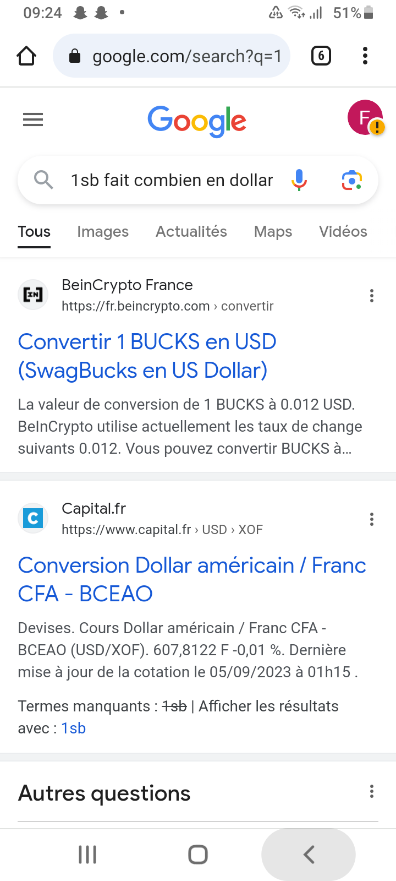This screenshot has width=396, height=881.
Task: Open the Maps results tab
Action: [x=273, y=232]
